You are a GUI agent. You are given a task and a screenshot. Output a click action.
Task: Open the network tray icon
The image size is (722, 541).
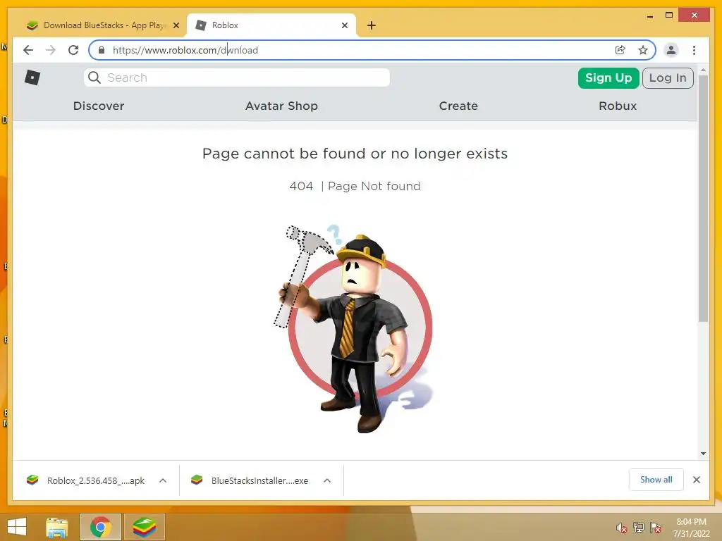point(639,528)
